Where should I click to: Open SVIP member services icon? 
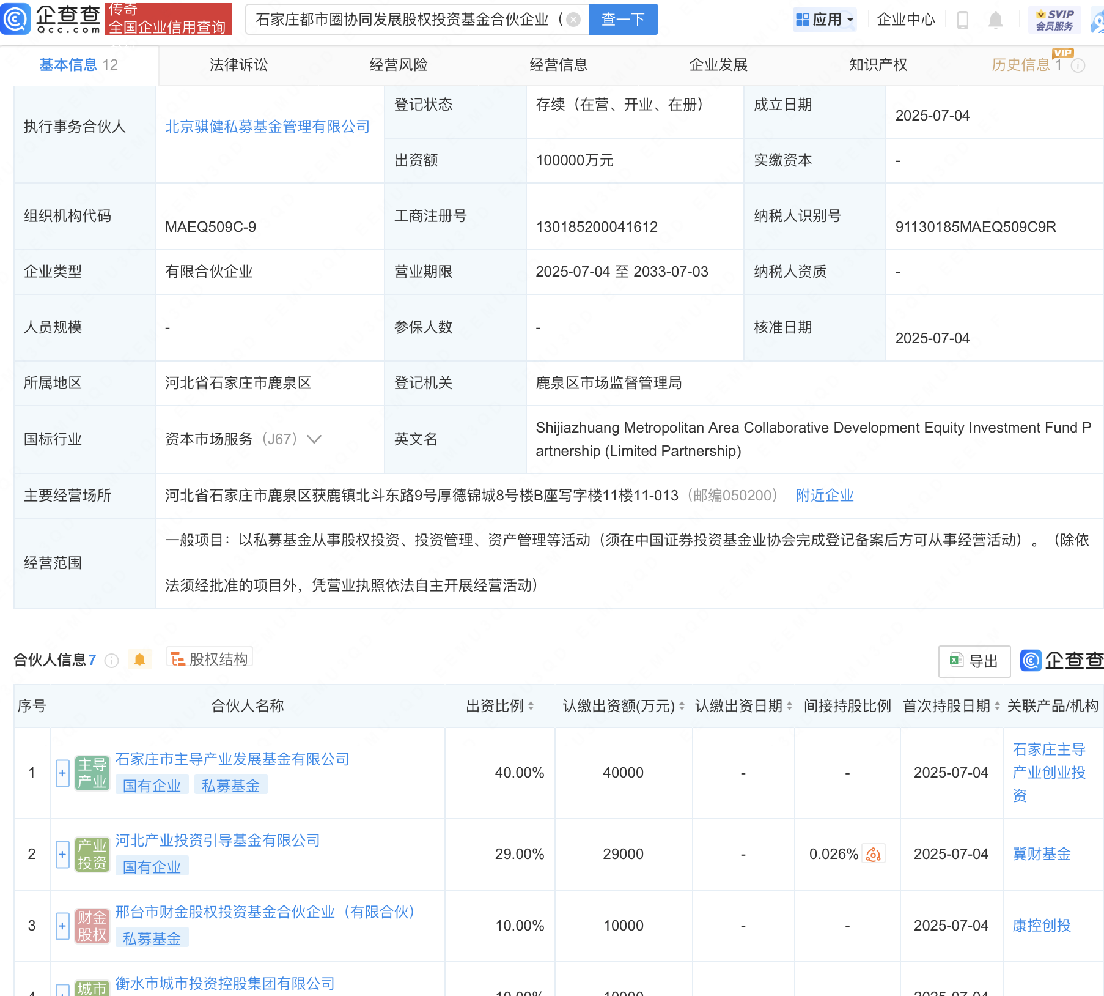click(1054, 20)
